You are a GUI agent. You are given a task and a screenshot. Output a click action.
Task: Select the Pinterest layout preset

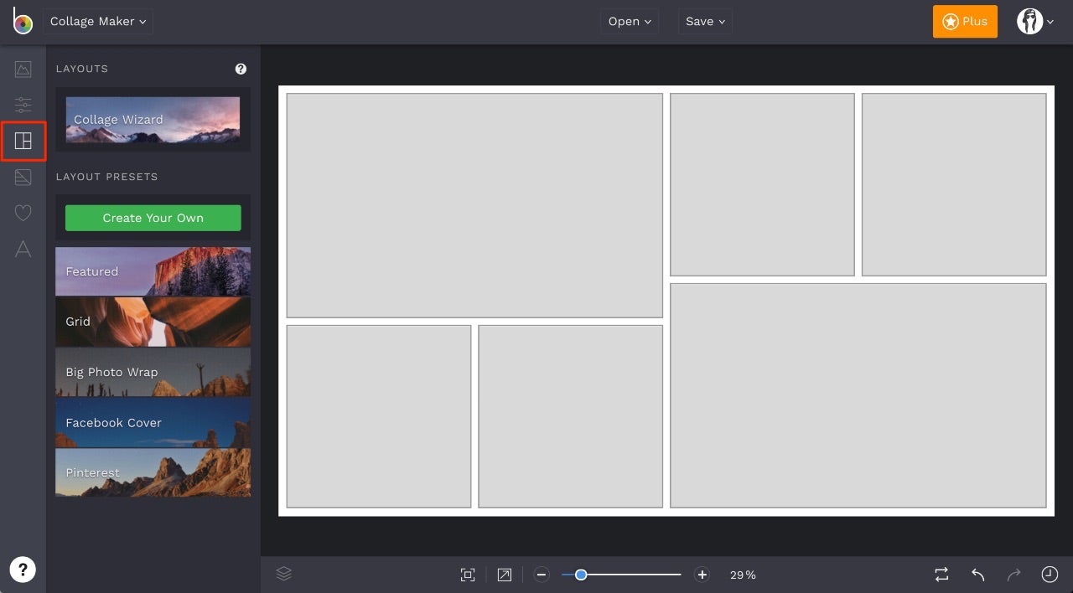click(x=153, y=472)
